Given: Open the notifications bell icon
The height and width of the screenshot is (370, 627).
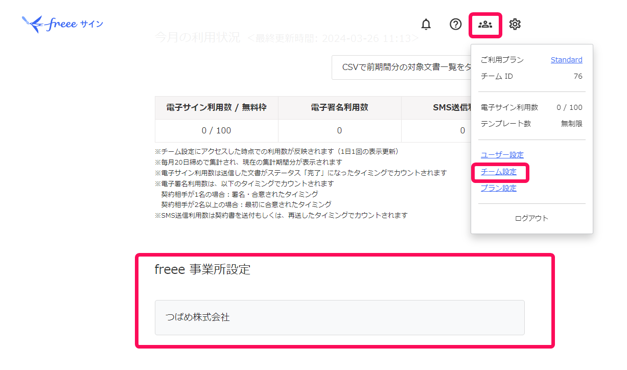Looking at the screenshot, I should [x=426, y=24].
